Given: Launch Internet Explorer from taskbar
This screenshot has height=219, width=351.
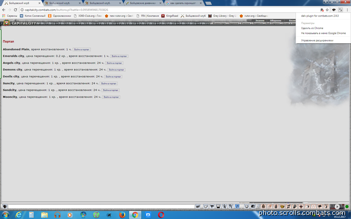Looking at the screenshot, I should pyautogui.click(x=18, y=215).
